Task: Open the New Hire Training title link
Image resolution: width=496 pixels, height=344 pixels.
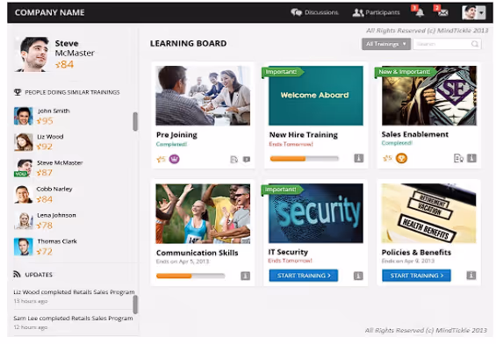Action: 304,135
